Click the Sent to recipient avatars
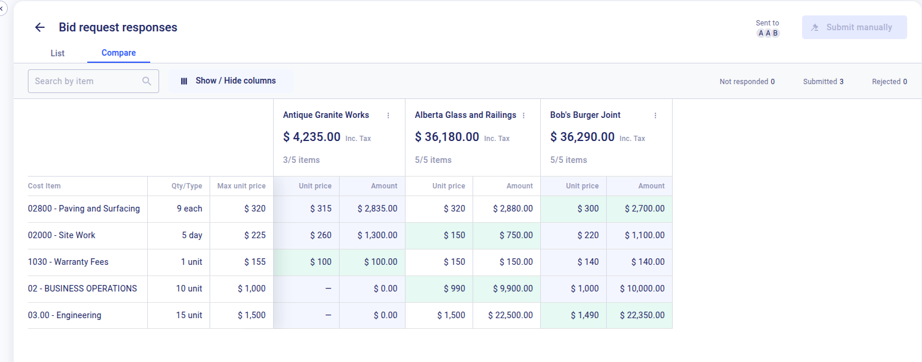 click(767, 33)
